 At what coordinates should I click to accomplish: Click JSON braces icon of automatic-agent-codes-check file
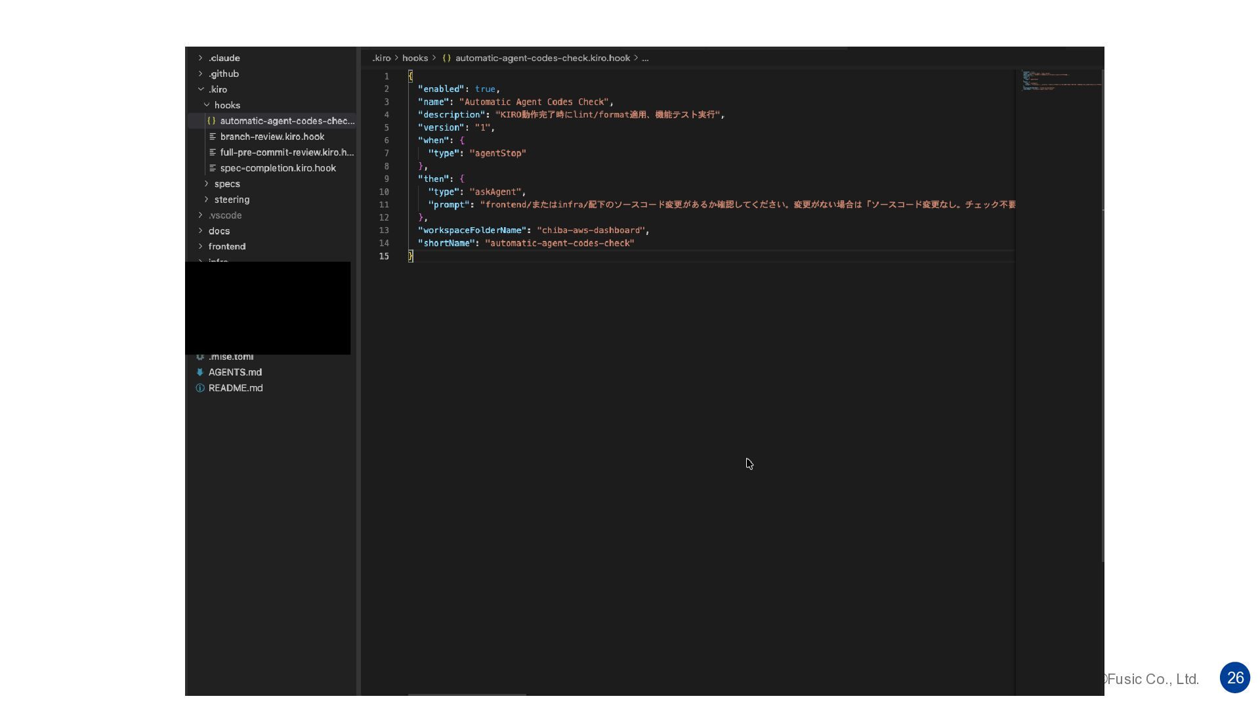tap(211, 121)
